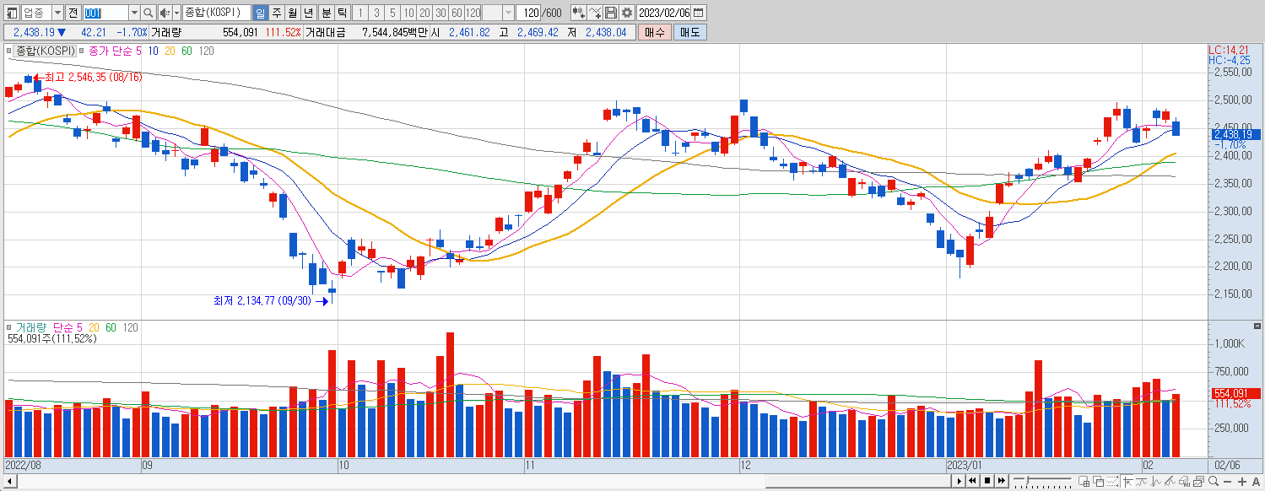Select the 일 daily chart period
This screenshot has height=491, width=1265.
click(x=260, y=13)
